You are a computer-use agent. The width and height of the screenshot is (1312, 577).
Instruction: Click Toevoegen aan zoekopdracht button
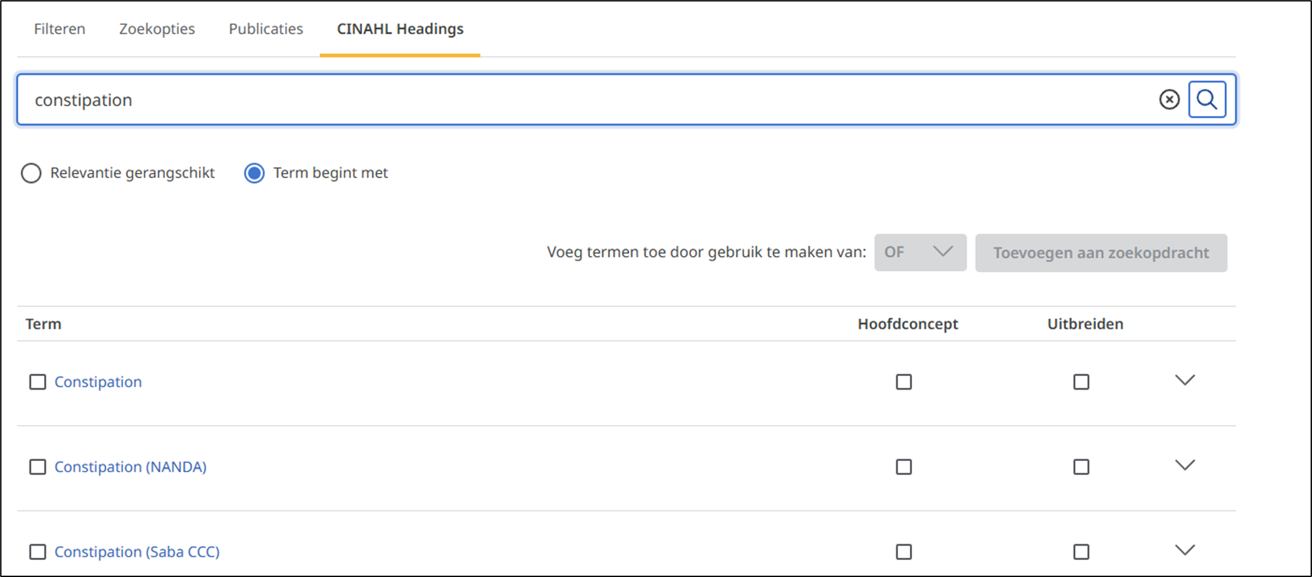pos(1101,253)
